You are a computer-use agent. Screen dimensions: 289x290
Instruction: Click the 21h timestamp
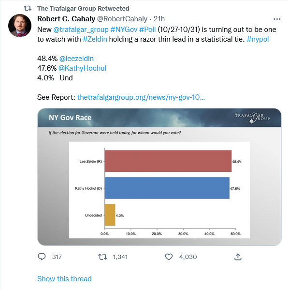tap(159, 19)
